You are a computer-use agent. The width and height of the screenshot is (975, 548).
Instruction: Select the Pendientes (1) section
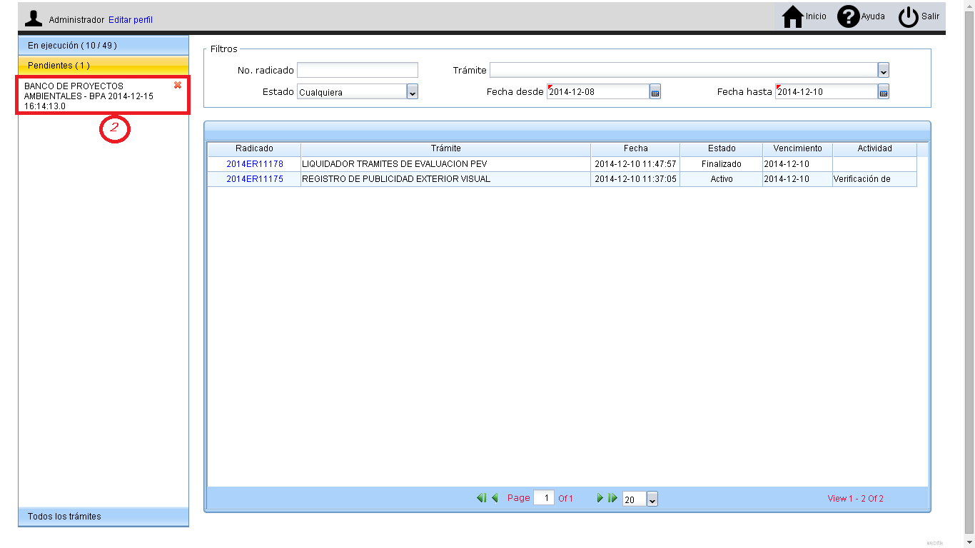coord(103,65)
